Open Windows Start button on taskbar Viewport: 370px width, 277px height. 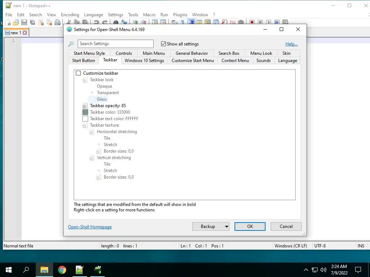click(9, 270)
